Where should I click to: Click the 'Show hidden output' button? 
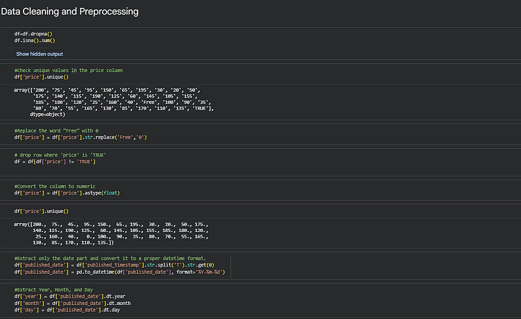40,54
